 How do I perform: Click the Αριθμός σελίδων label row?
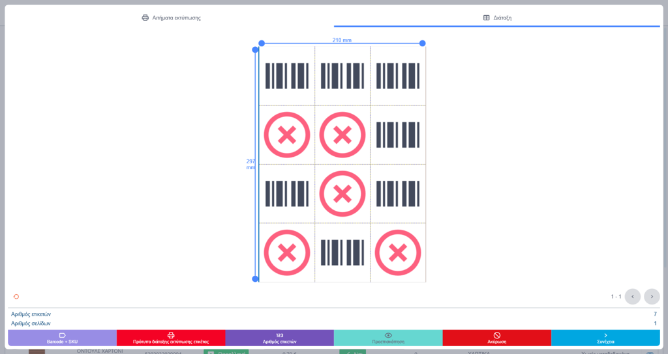[333, 323]
